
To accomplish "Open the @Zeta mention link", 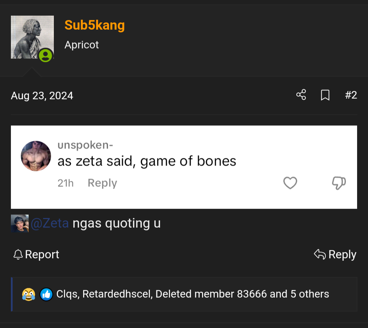I will point(50,223).
